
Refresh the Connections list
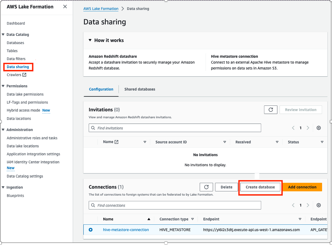[206, 187]
